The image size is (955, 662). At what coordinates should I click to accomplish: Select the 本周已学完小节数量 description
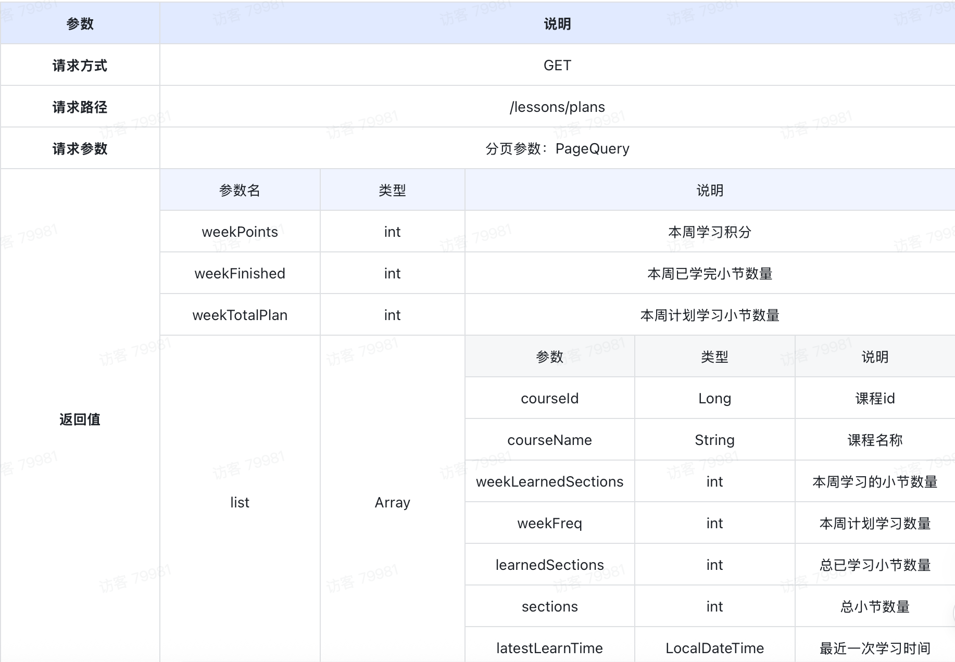pyautogui.click(x=710, y=274)
